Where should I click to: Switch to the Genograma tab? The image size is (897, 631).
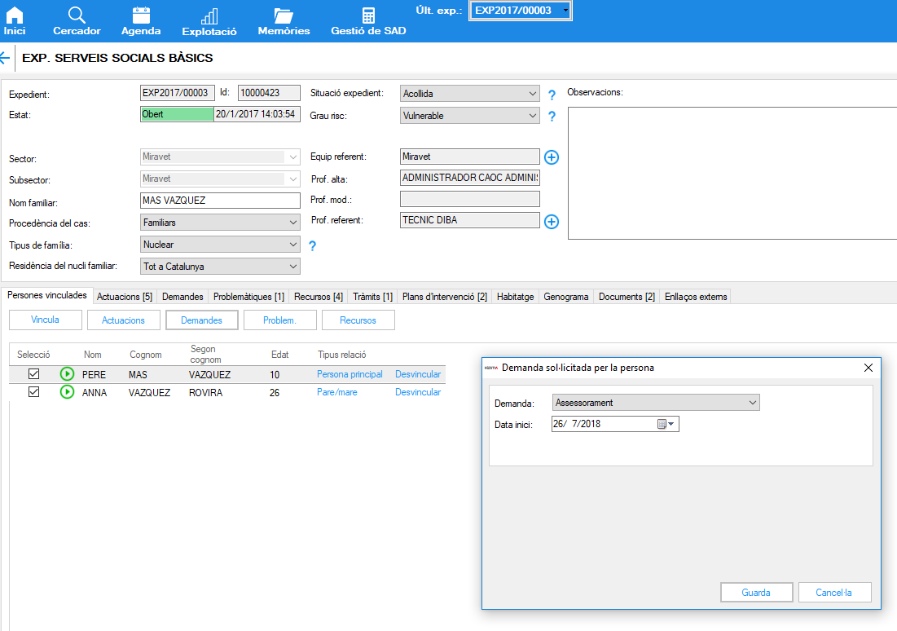pyautogui.click(x=565, y=297)
